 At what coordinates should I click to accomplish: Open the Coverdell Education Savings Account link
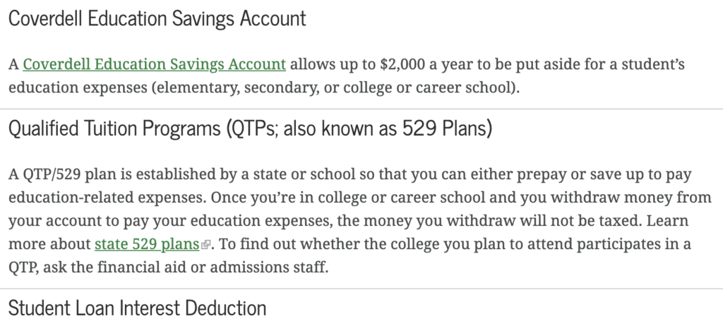pos(154,65)
